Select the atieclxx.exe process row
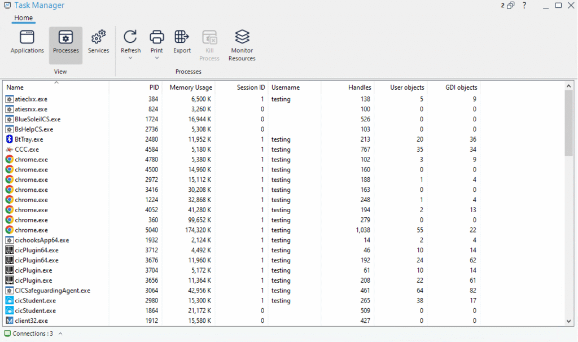This screenshot has height=342, width=578. tap(242, 99)
